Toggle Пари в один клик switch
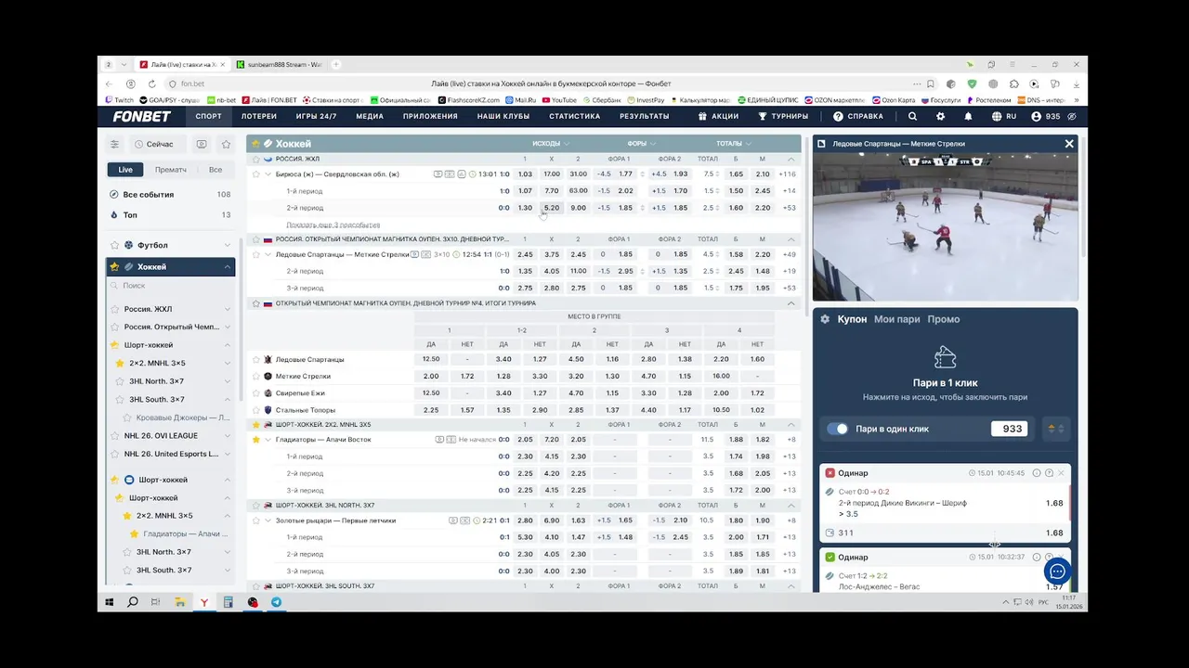This screenshot has height=668, width=1189. 838,429
